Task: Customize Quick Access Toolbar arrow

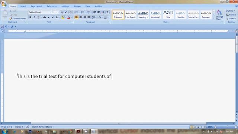Action: click(x=16, y=26)
